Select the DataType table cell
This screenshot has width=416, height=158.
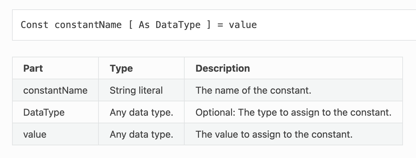pyautogui.click(x=55, y=112)
